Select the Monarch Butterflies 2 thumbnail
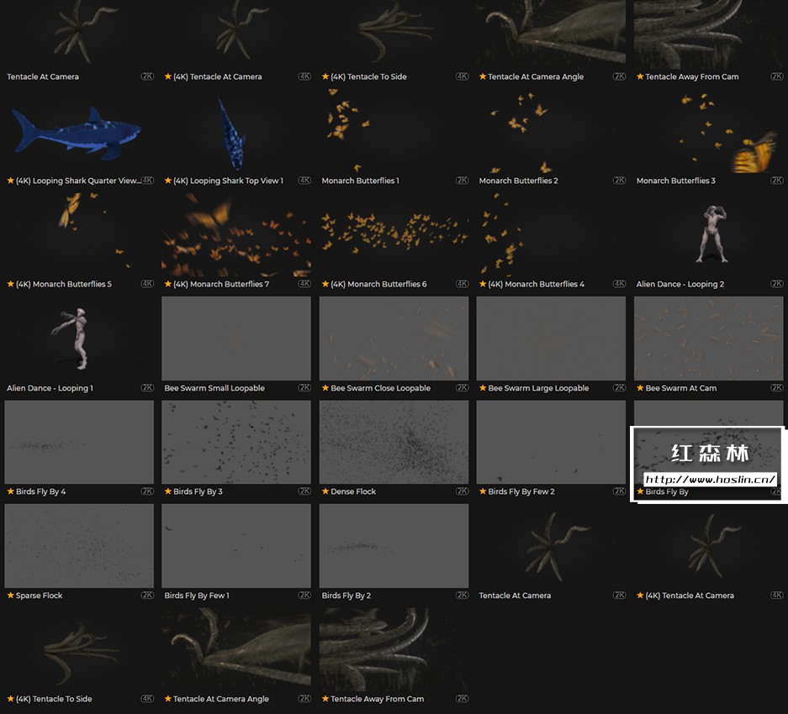Image resolution: width=788 pixels, height=714 pixels. (551, 131)
